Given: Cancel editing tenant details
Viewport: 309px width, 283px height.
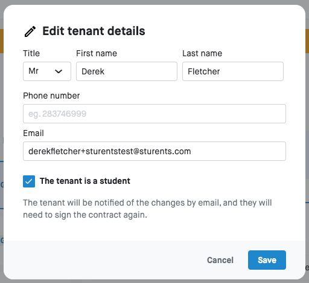Looking at the screenshot, I should (x=220, y=260).
